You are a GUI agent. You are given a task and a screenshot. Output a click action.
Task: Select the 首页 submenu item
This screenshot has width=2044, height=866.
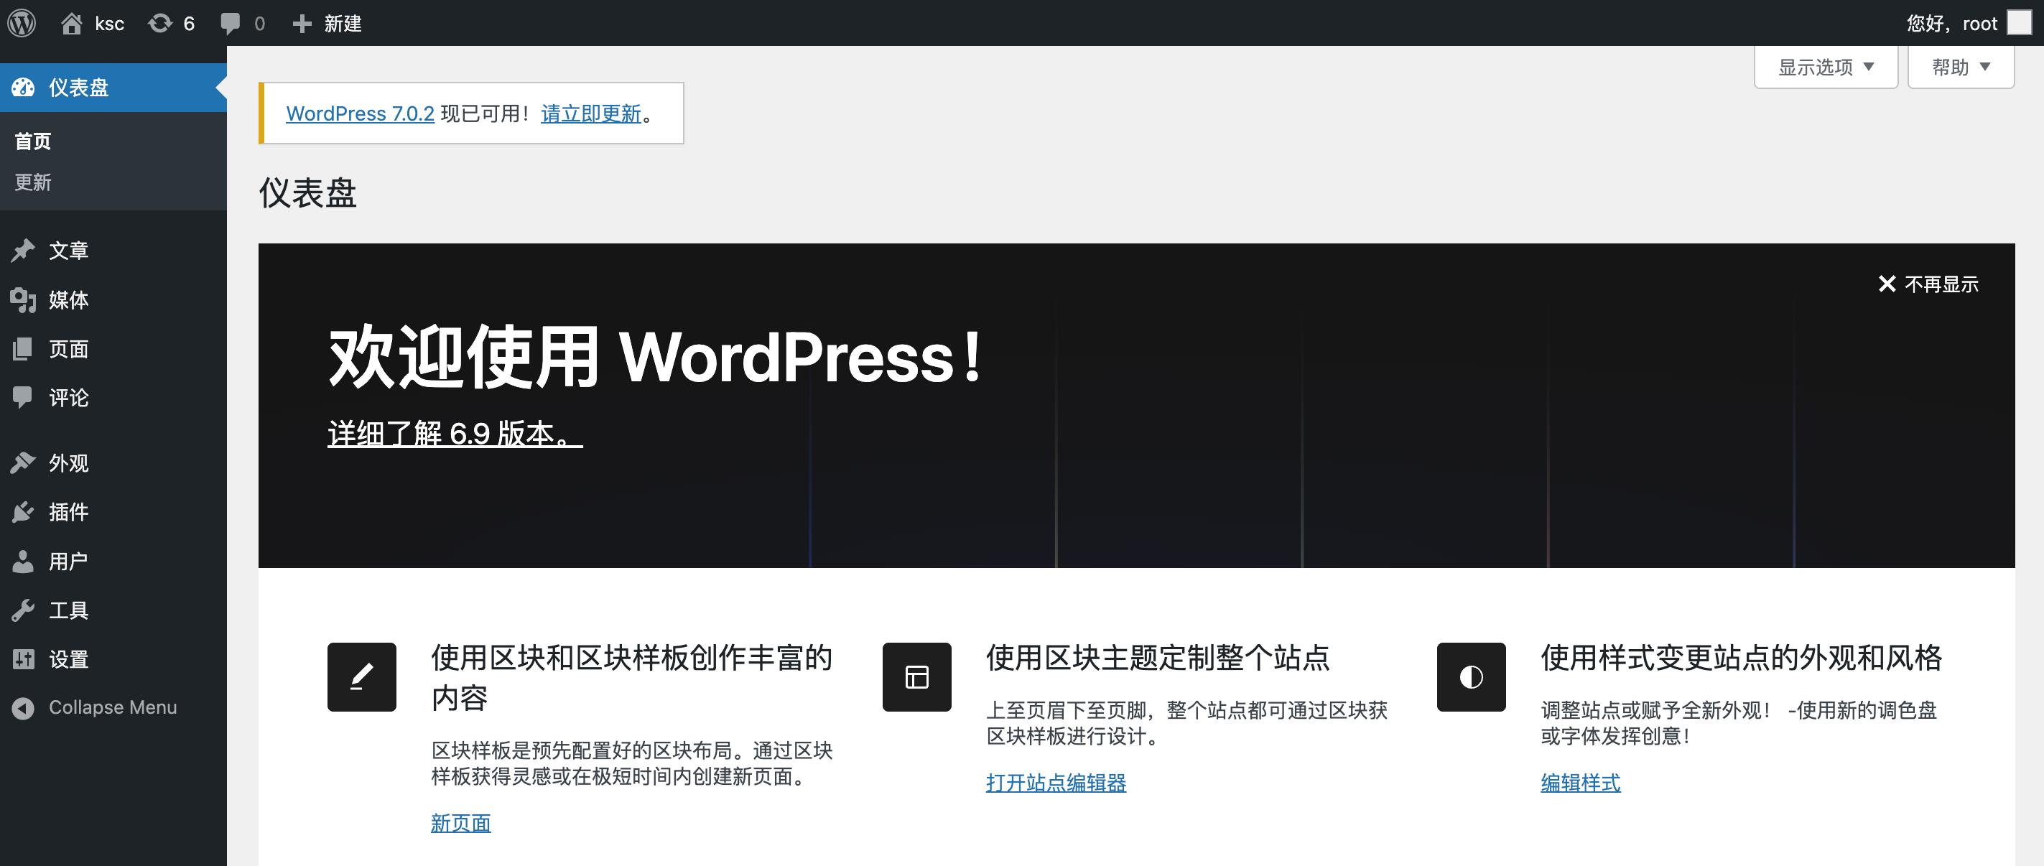32,141
